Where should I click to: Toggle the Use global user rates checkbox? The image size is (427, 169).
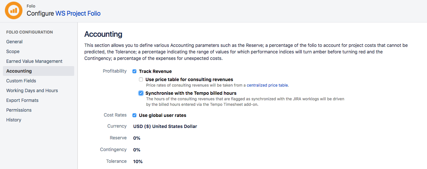point(134,115)
